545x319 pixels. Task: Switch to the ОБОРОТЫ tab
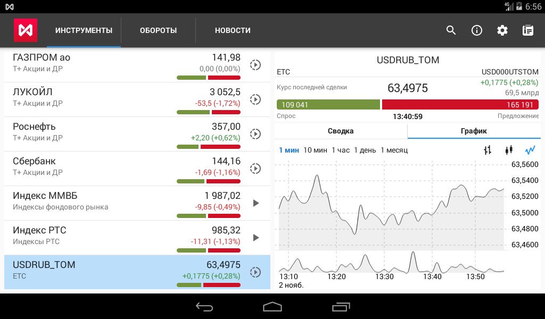pyautogui.click(x=159, y=30)
